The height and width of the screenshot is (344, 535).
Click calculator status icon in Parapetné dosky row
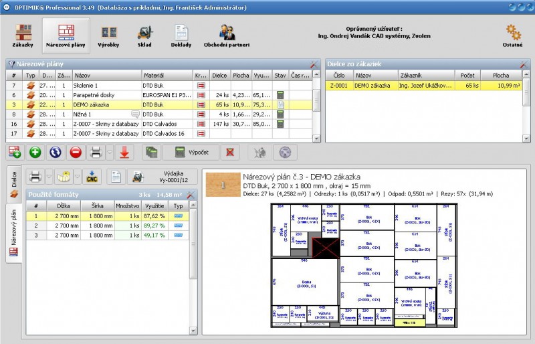point(280,95)
